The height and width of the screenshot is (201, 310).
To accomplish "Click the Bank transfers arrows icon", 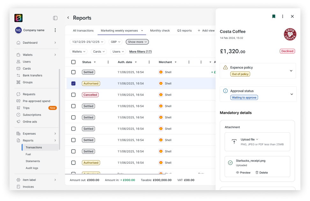I will point(18,75).
